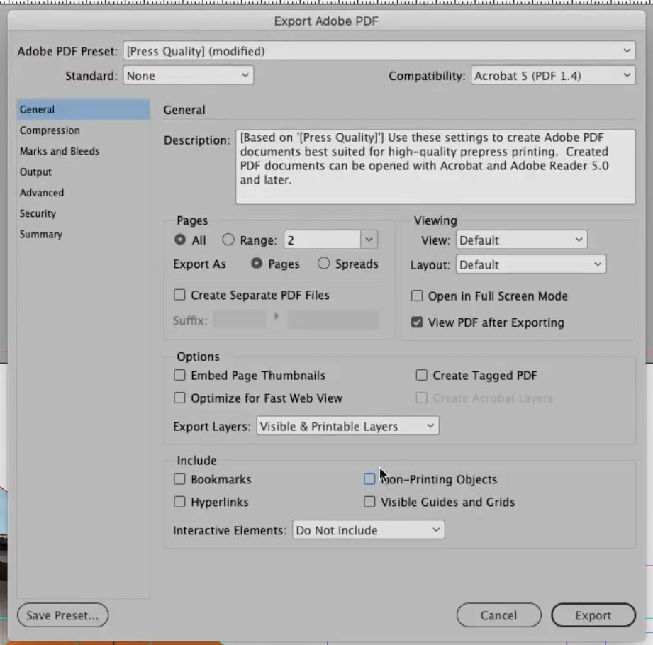Open the Advanced settings
Viewport: 653px width, 645px height.
click(x=83, y=193)
